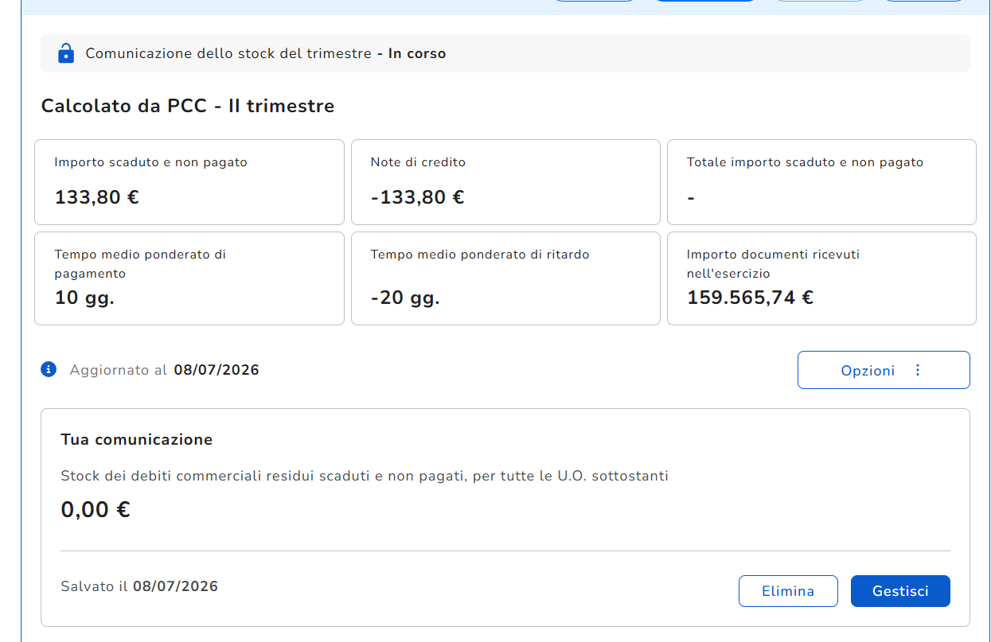Screen dimensions: 991x642
Task: Click the Comunicazione dello stock del trimestre text
Action: point(228,54)
